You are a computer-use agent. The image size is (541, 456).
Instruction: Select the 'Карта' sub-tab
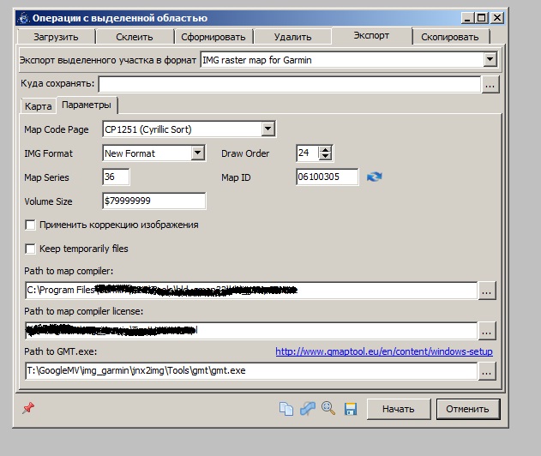pyautogui.click(x=39, y=105)
